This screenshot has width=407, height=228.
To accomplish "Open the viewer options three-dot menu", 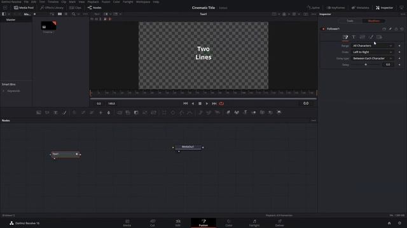I will [x=314, y=14].
